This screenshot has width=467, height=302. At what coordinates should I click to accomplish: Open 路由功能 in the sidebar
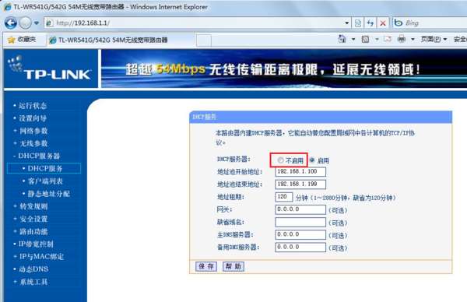(x=33, y=231)
